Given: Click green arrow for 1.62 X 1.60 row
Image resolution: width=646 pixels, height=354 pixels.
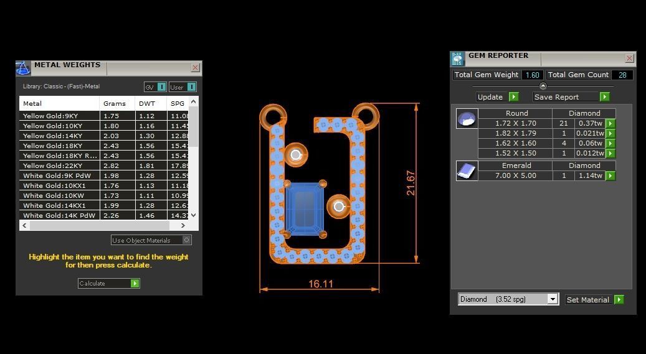Looking at the screenshot, I should click(x=610, y=143).
